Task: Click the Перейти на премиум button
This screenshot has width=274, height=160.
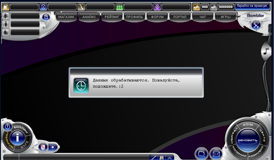Action: coord(253,6)
